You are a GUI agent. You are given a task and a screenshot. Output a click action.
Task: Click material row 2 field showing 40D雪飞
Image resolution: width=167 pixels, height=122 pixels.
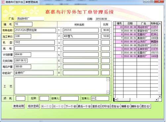pyautogui.click(x=81, y=36)
